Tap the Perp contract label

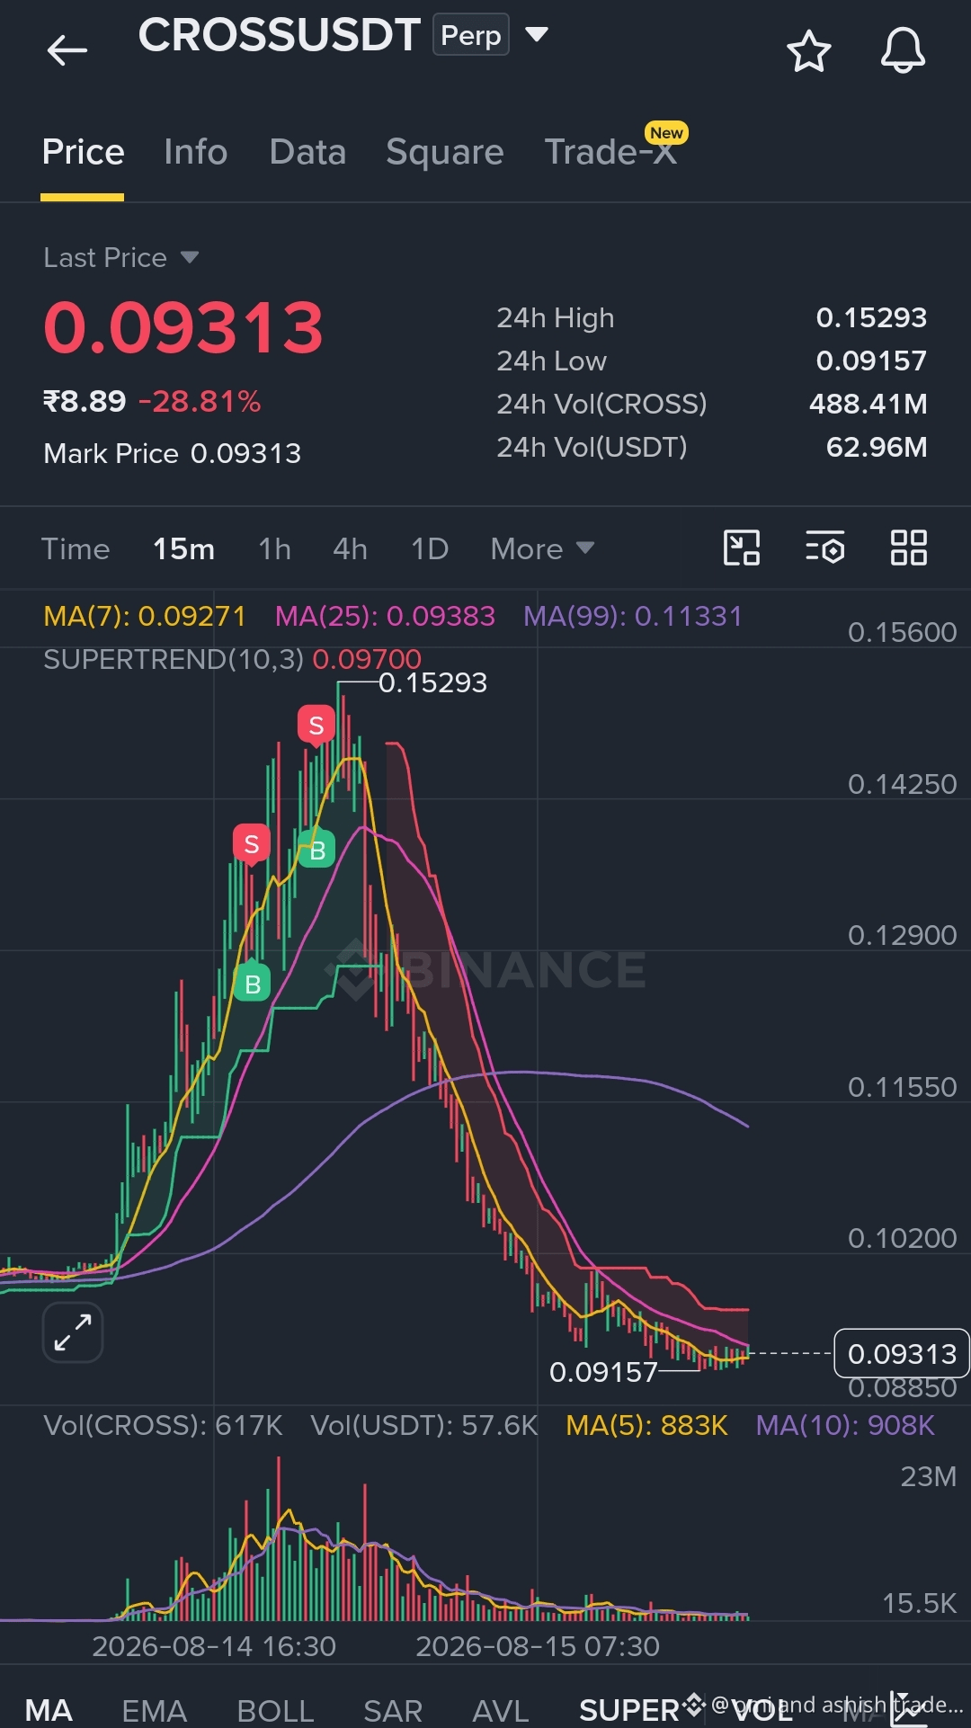(x=471, y=35)
